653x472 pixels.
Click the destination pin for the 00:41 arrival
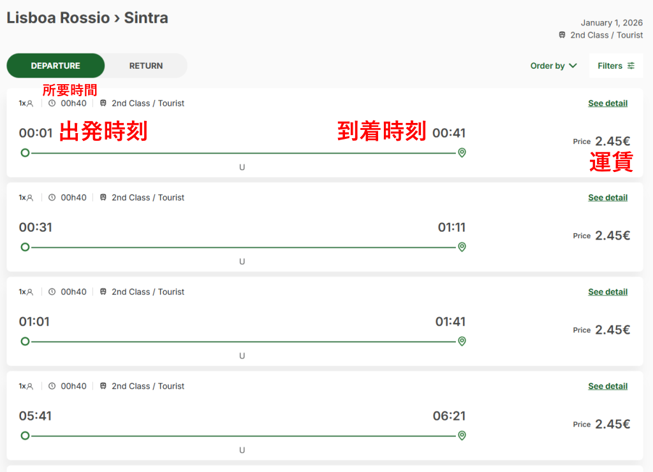tap(462, 153)
